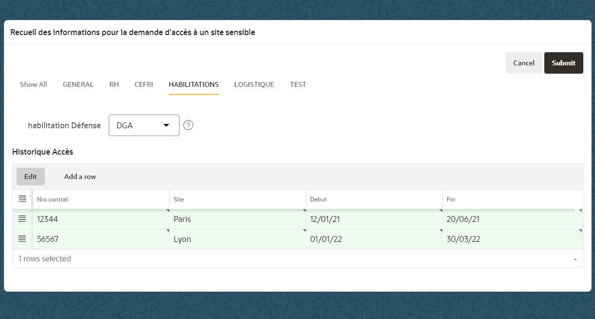Click the help icon beside habilitation Défense
The image size is (595, 319).
[x=188, y=125]
